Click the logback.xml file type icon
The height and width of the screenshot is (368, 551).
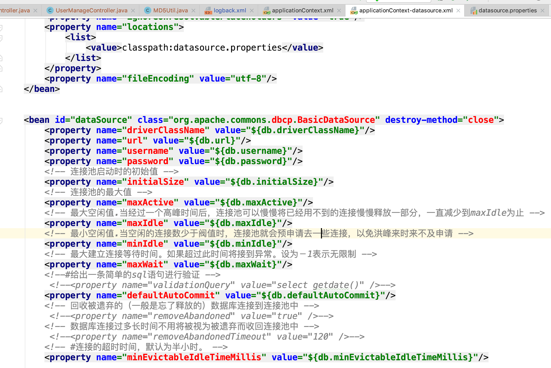[x=208, y=11]
